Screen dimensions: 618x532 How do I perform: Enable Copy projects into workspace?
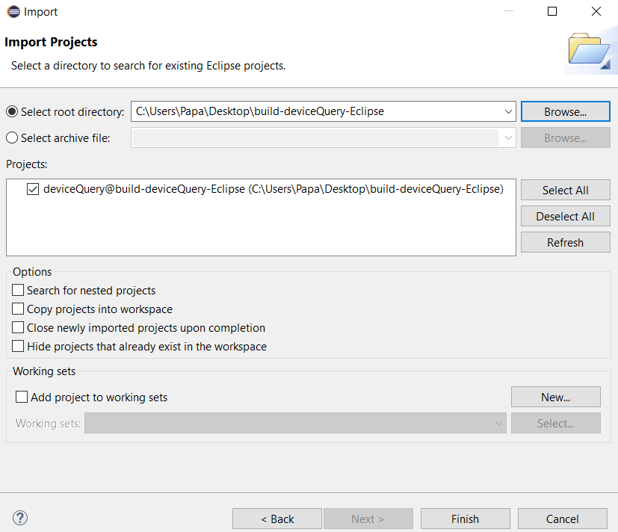[x=19, y=309]
